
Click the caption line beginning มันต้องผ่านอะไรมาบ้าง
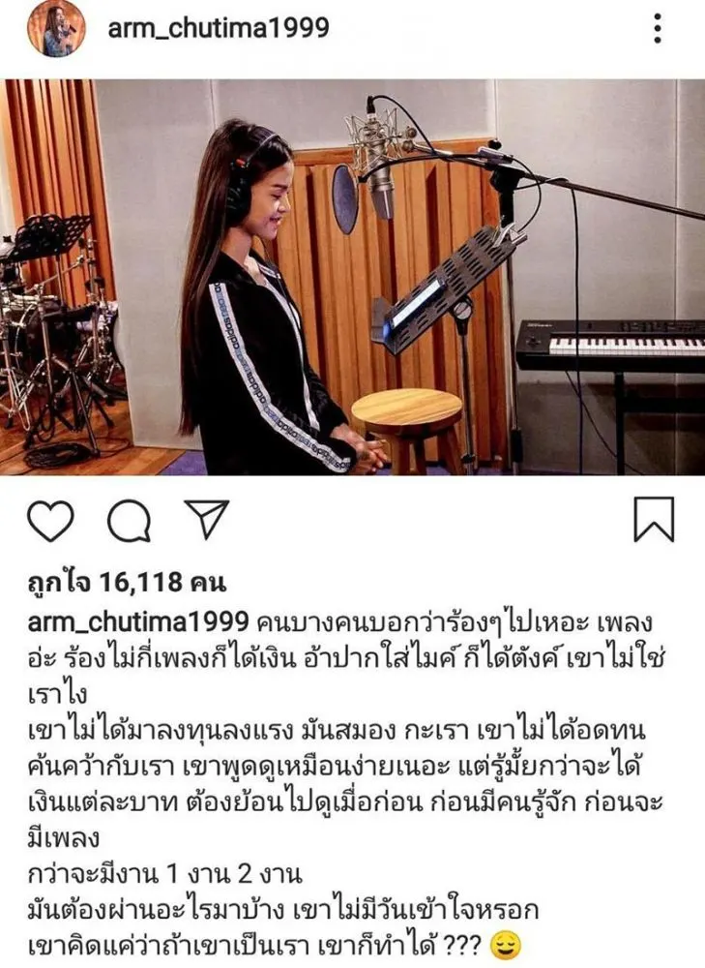click(x=283, y=910)
